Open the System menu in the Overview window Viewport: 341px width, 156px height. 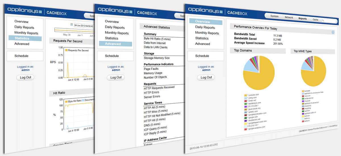(275, 16)
